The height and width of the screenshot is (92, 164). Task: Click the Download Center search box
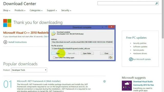click(126, 3)
